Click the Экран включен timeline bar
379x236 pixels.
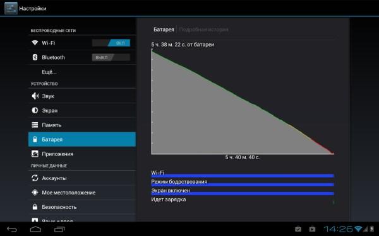[243, 194]
